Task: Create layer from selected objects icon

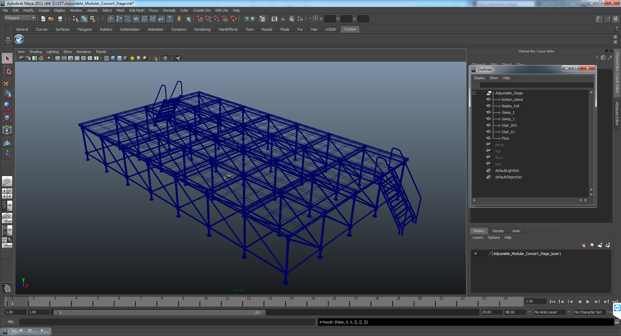Action: [x=608, y=245]
